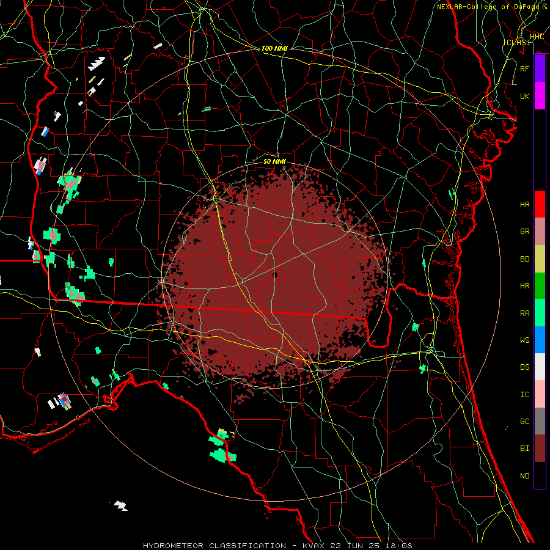The height and width of the screenshot is (550, 550).
Task: Click the HA legend label
Action: (x=524, y=205)
